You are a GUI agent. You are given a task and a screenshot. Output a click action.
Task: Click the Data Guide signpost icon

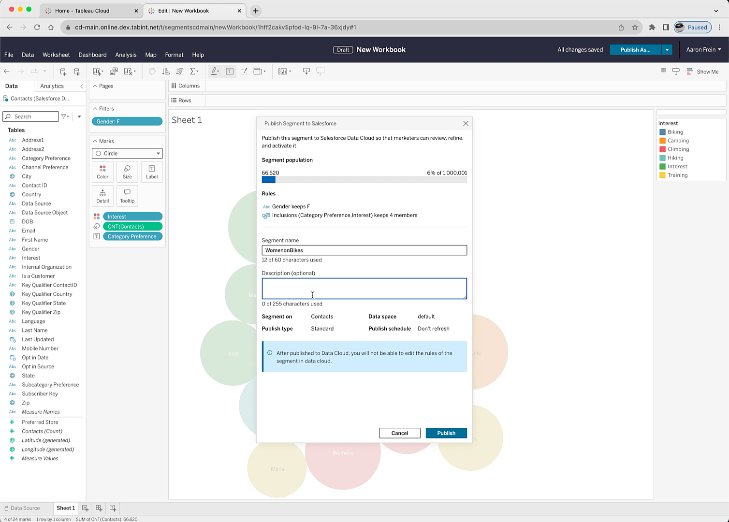pos(676,72)
